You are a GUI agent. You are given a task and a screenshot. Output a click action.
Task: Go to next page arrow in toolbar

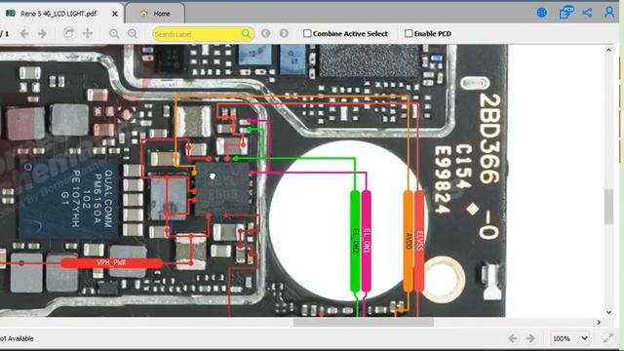pyautogui.click(x=42, y=34)
